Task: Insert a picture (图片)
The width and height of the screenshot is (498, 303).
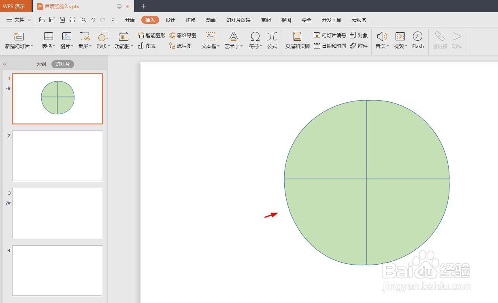Action: 67,40
